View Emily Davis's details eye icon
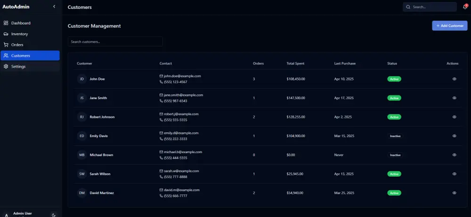The width and height of the screenshot is (471, 217). (x=454, y=136)
